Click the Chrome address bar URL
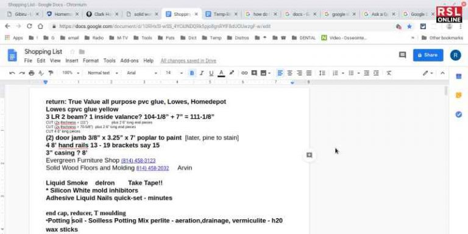This screenshot has width=468, height=234. (165, 26)
